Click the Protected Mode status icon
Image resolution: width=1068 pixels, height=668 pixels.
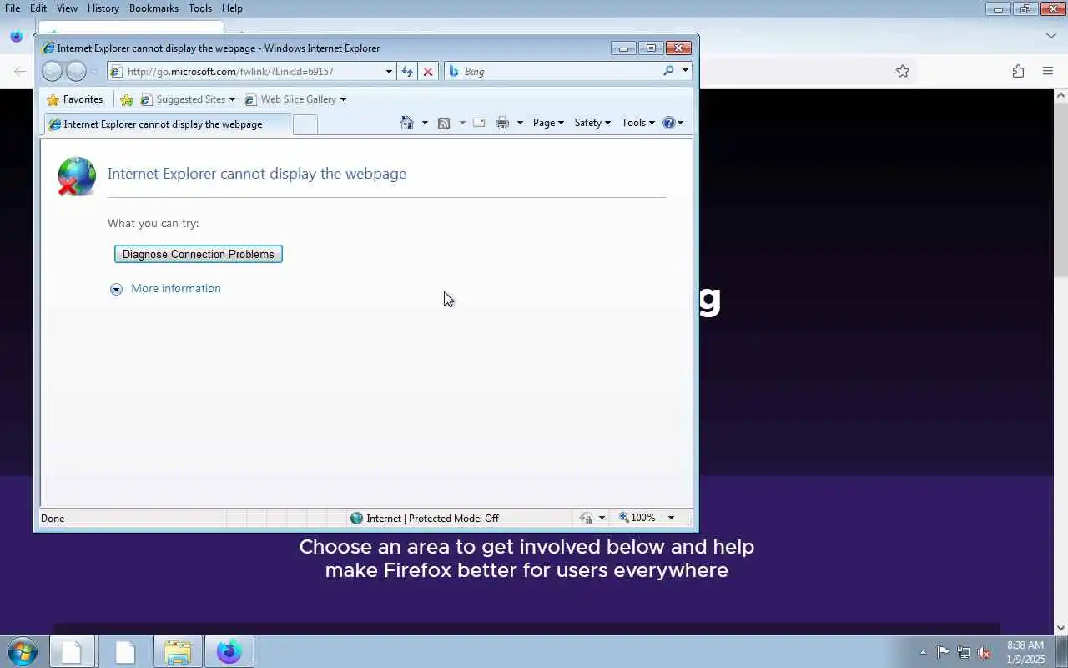[x=587, y=518]
